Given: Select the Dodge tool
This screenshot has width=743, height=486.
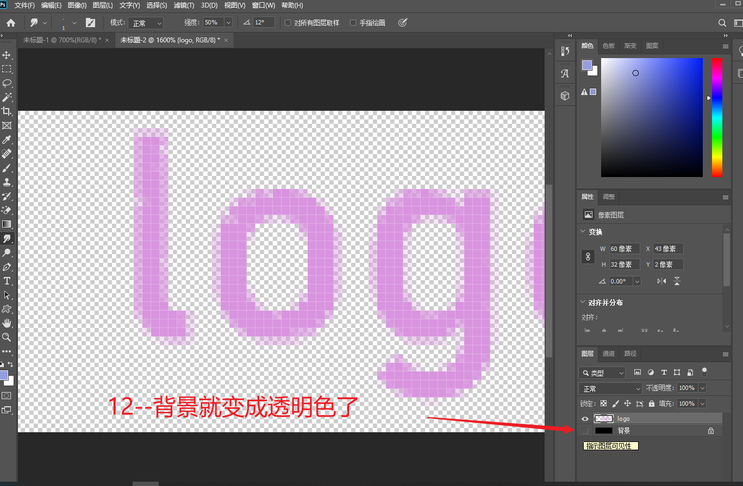Looking at the screenshot, I should 7,253.
